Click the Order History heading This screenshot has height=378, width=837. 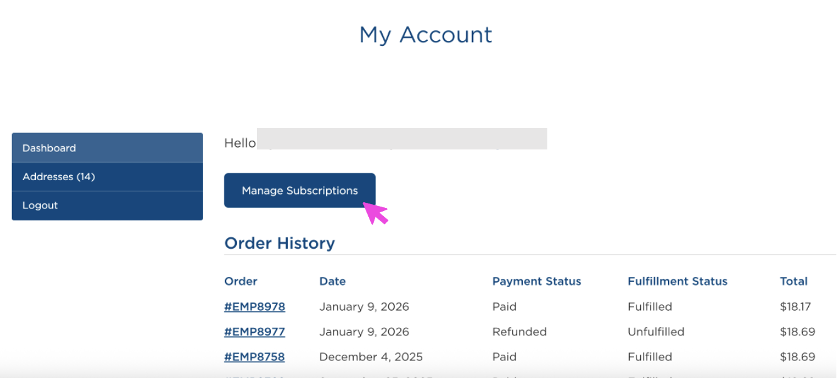tap(279, 243)
